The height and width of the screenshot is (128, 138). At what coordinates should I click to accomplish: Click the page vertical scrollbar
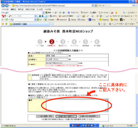(x=137, y=75)
